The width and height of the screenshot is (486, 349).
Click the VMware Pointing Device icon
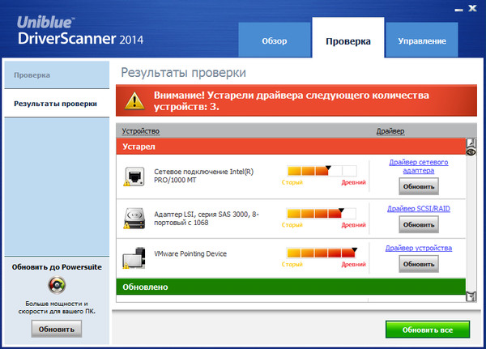click(x=134, y=257)
